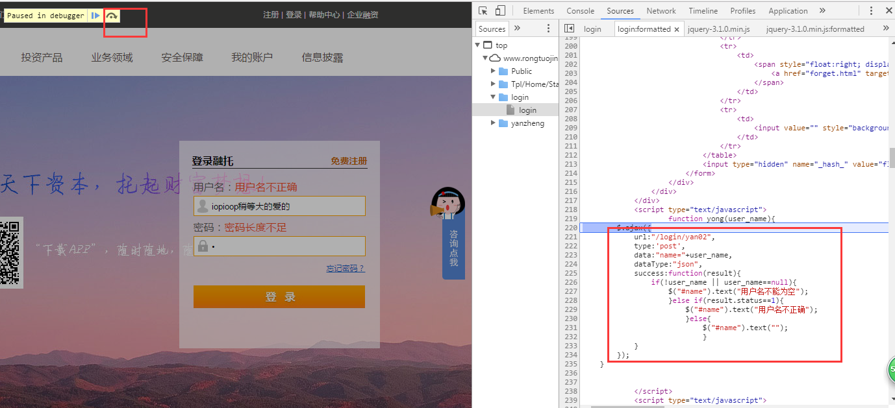
Task: Expand the Public folder
Action: point(494,71)
